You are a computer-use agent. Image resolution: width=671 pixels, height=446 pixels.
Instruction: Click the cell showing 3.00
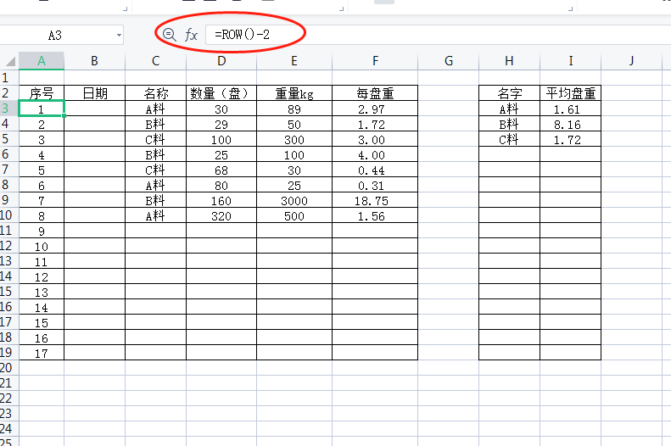coord(375,139)
